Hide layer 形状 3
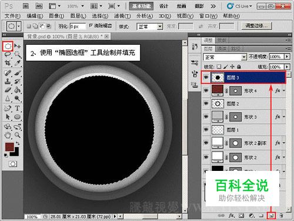This screenshot has width=294, height=221. (x=206, y=117)
